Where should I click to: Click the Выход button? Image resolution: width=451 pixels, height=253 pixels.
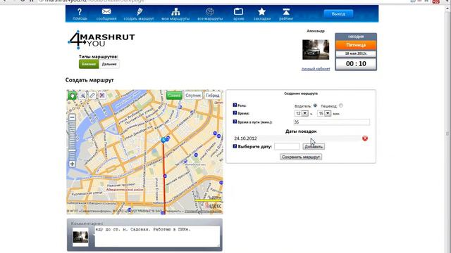click(338, 14)
